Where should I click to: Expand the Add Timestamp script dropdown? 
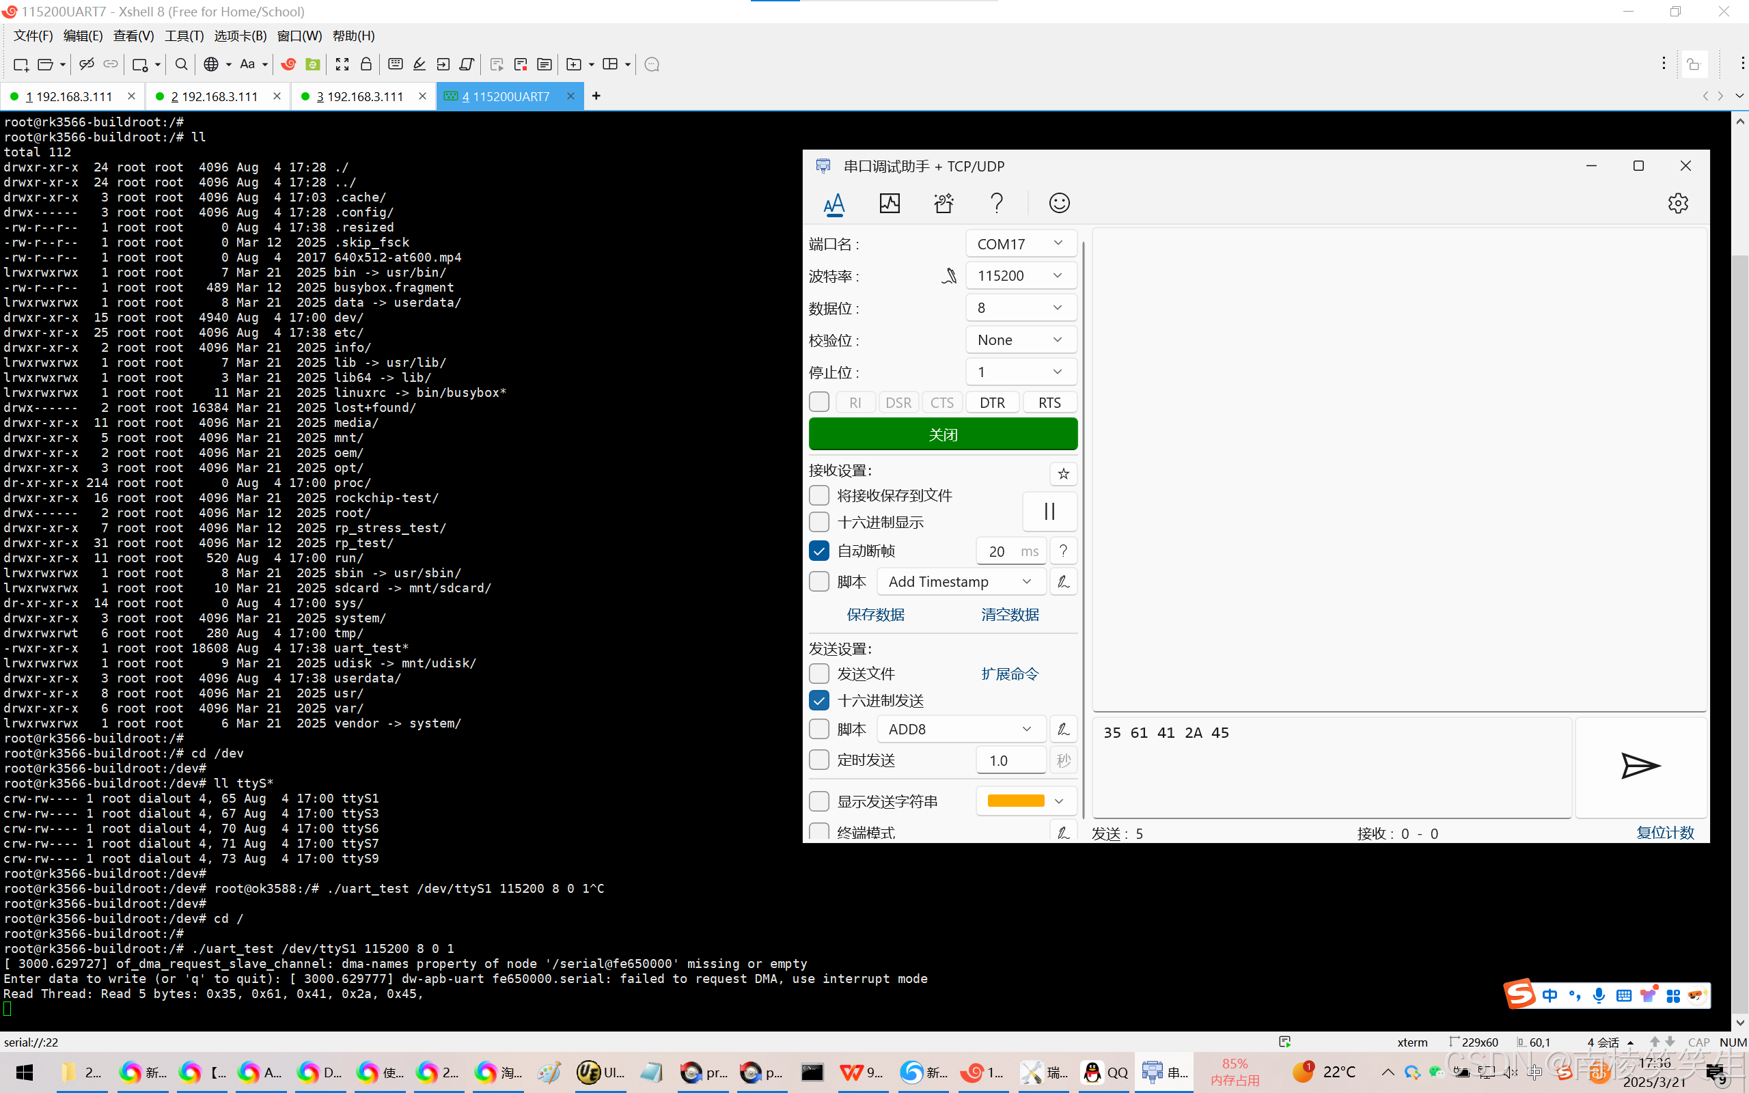(x=961, y=582)
